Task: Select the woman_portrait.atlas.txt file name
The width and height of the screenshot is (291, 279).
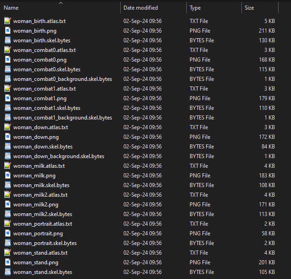Action: click(43, 224)
